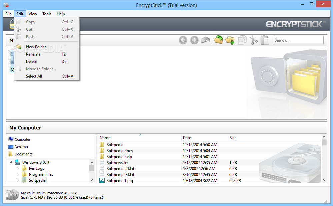Click the folder tree scrollbar down arrow
The width and height of the screenshot is (333, 206).
coord(92,180)
